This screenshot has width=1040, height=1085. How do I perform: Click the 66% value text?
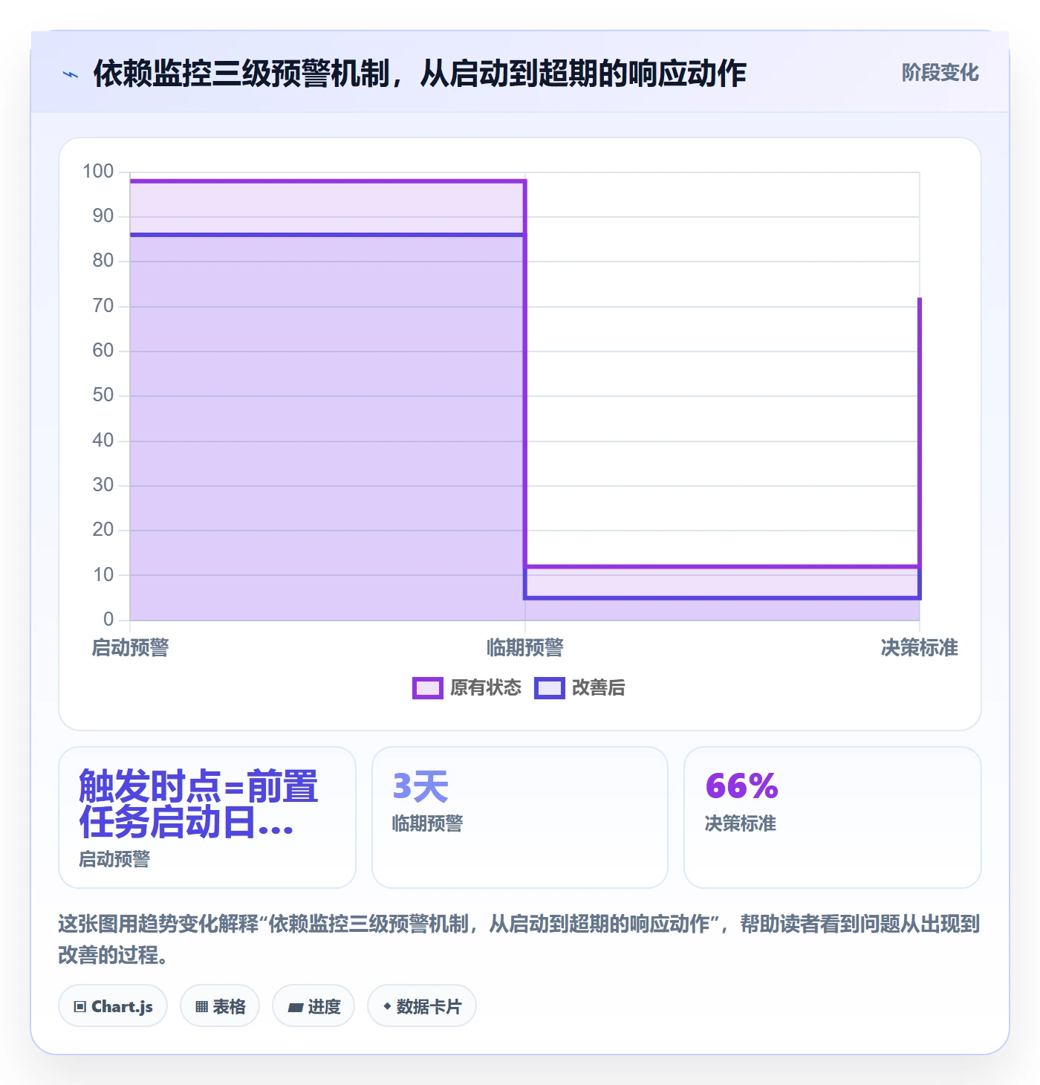tap(741, 786)
